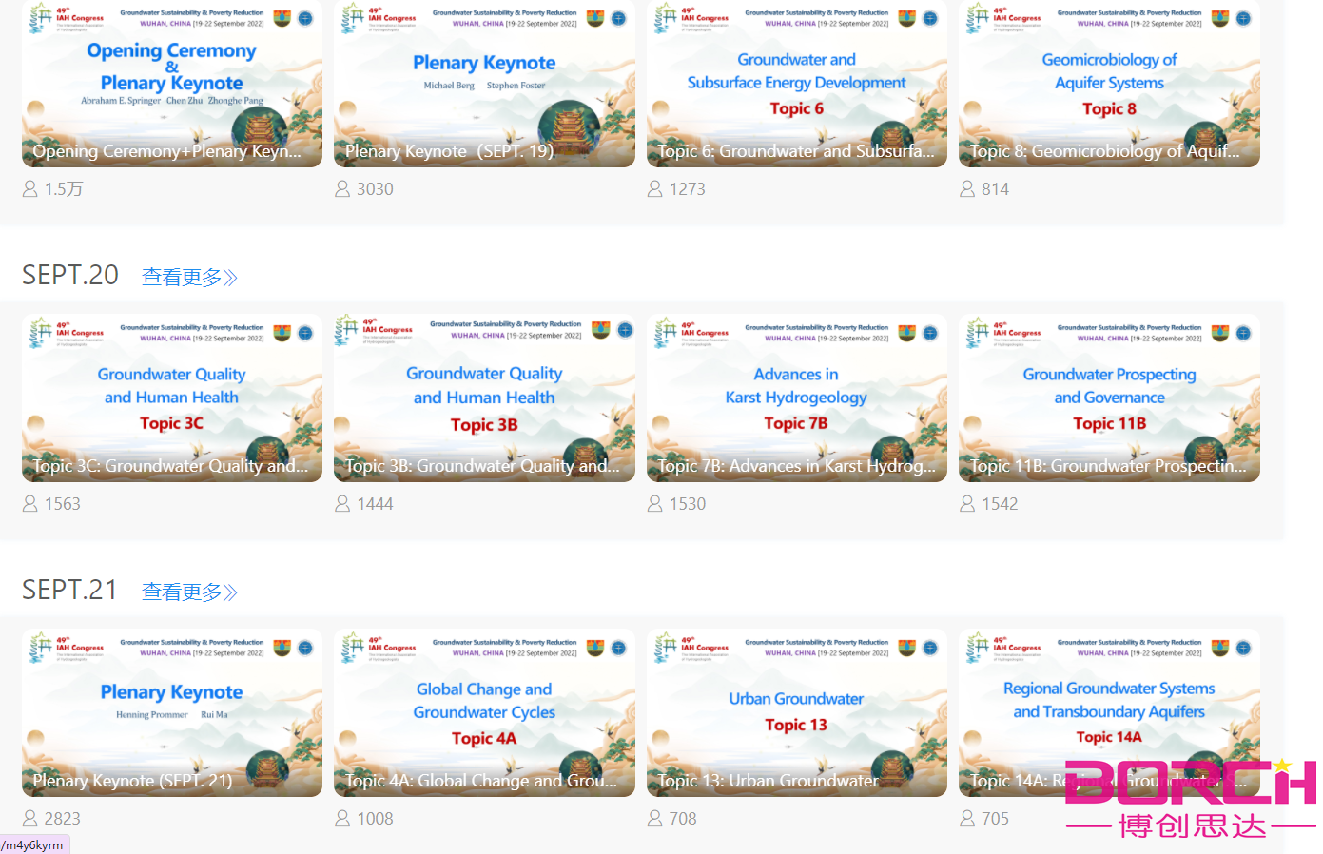
Task: Click the view count '705'
Action: coord(996,819)
